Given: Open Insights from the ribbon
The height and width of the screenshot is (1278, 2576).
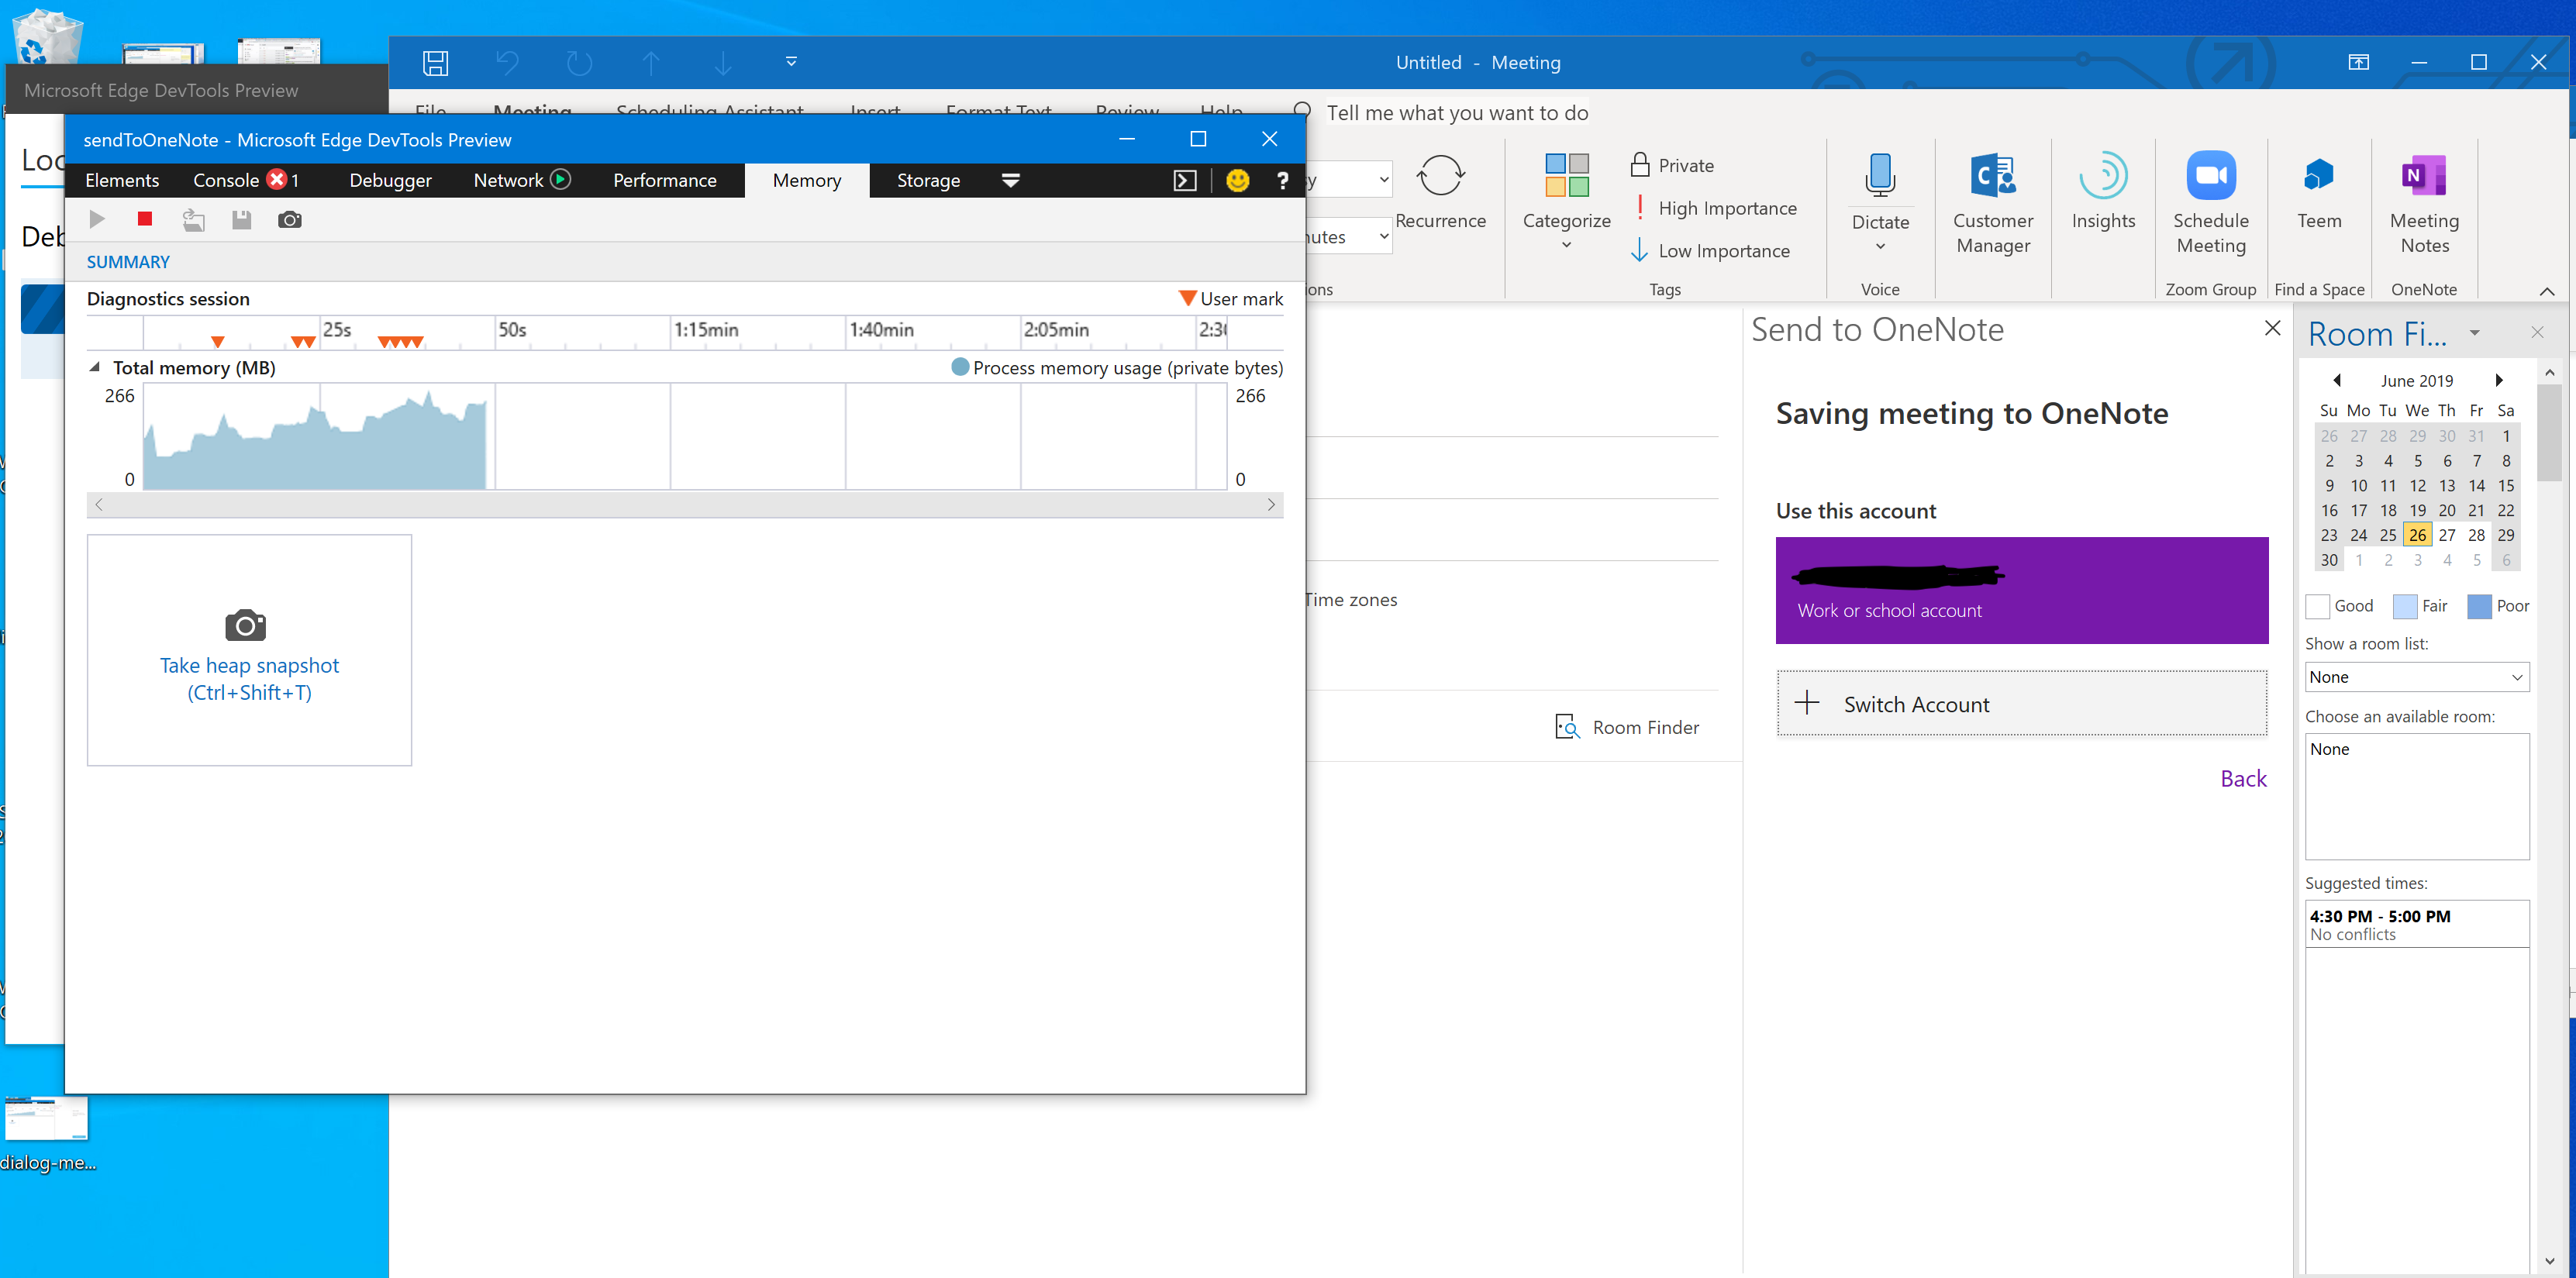Looking at the screenshot, I should (x=2103, y=195).
